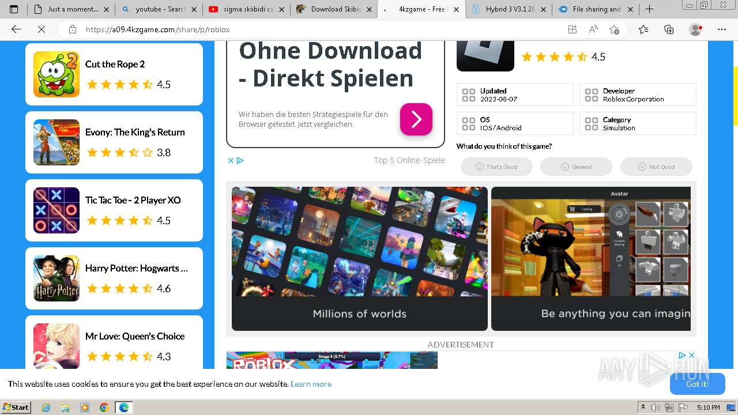The image size is (738, 415).
Task: Open Edge Settings and more menu
Action: (x=722, y=29)
